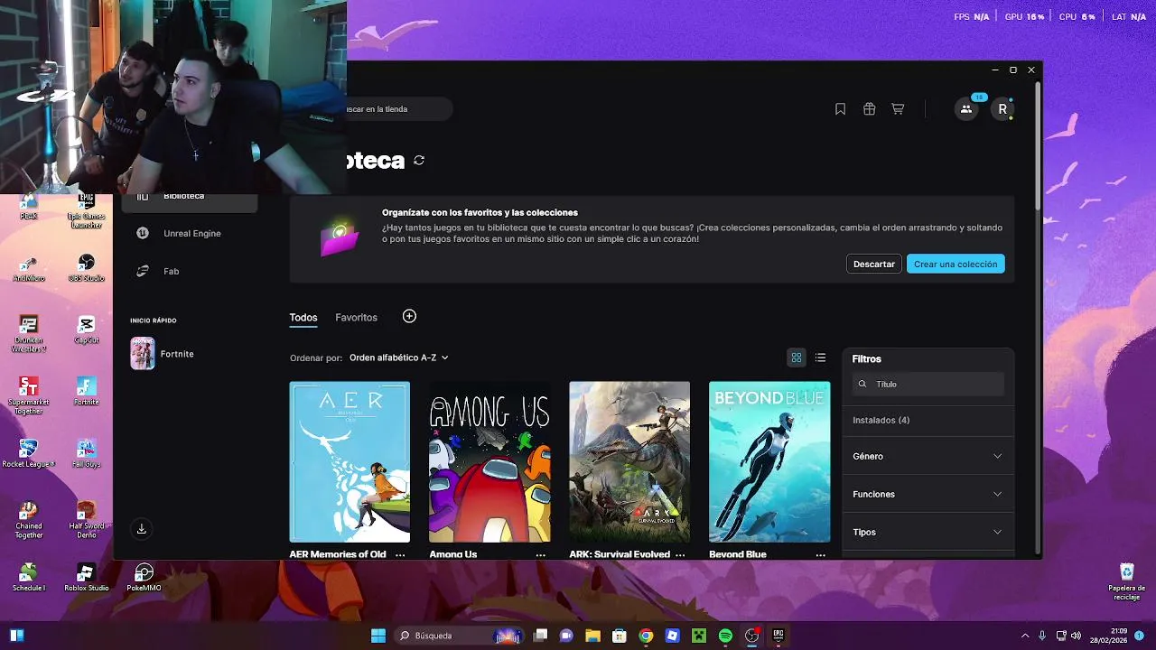The height and width of the screenshot is (650, 1156).
Task: Open Biblioteca in the sidebar
Action: 190,197
